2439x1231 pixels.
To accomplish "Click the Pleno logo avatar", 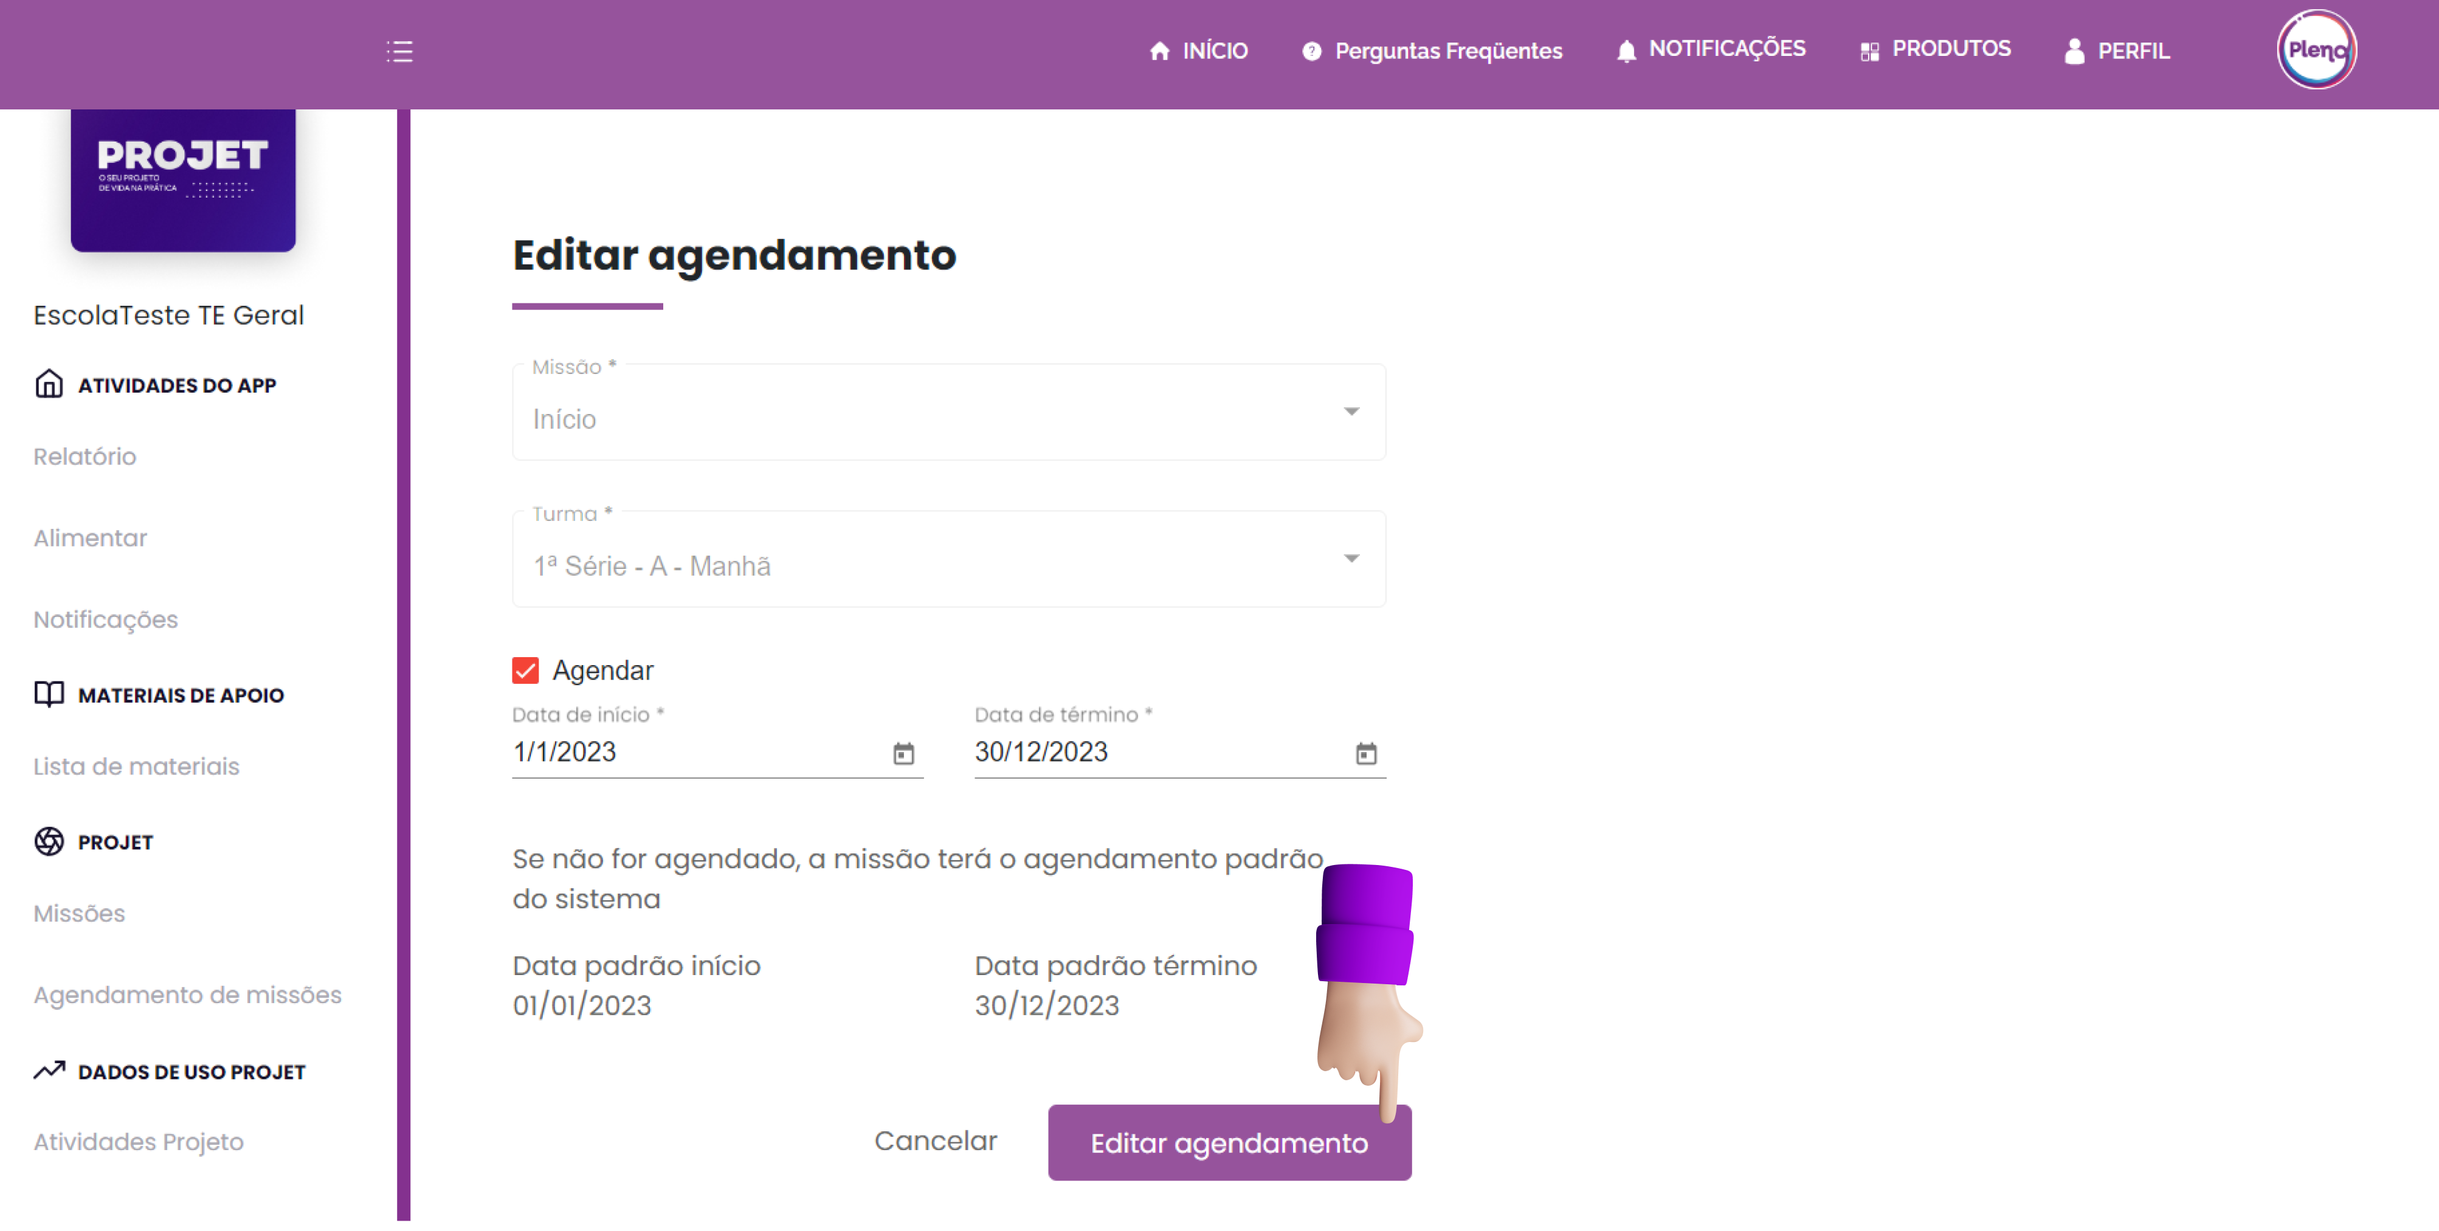I will tap(2316, 50).
